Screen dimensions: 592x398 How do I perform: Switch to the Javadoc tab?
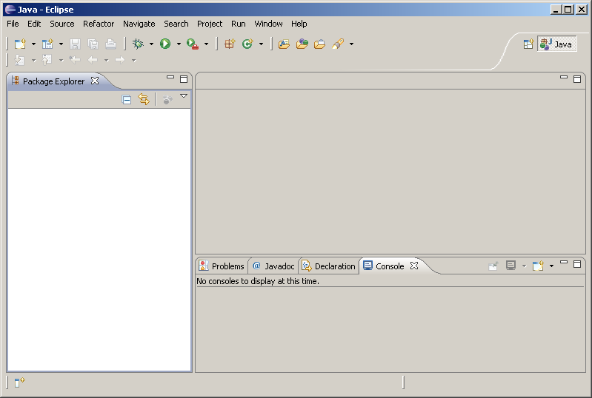(x=273, y=266)
